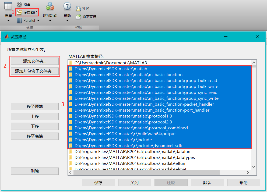267x192 pixels.
Task: Maximize the 设置路径 dialog window
Action: point(241,37)
